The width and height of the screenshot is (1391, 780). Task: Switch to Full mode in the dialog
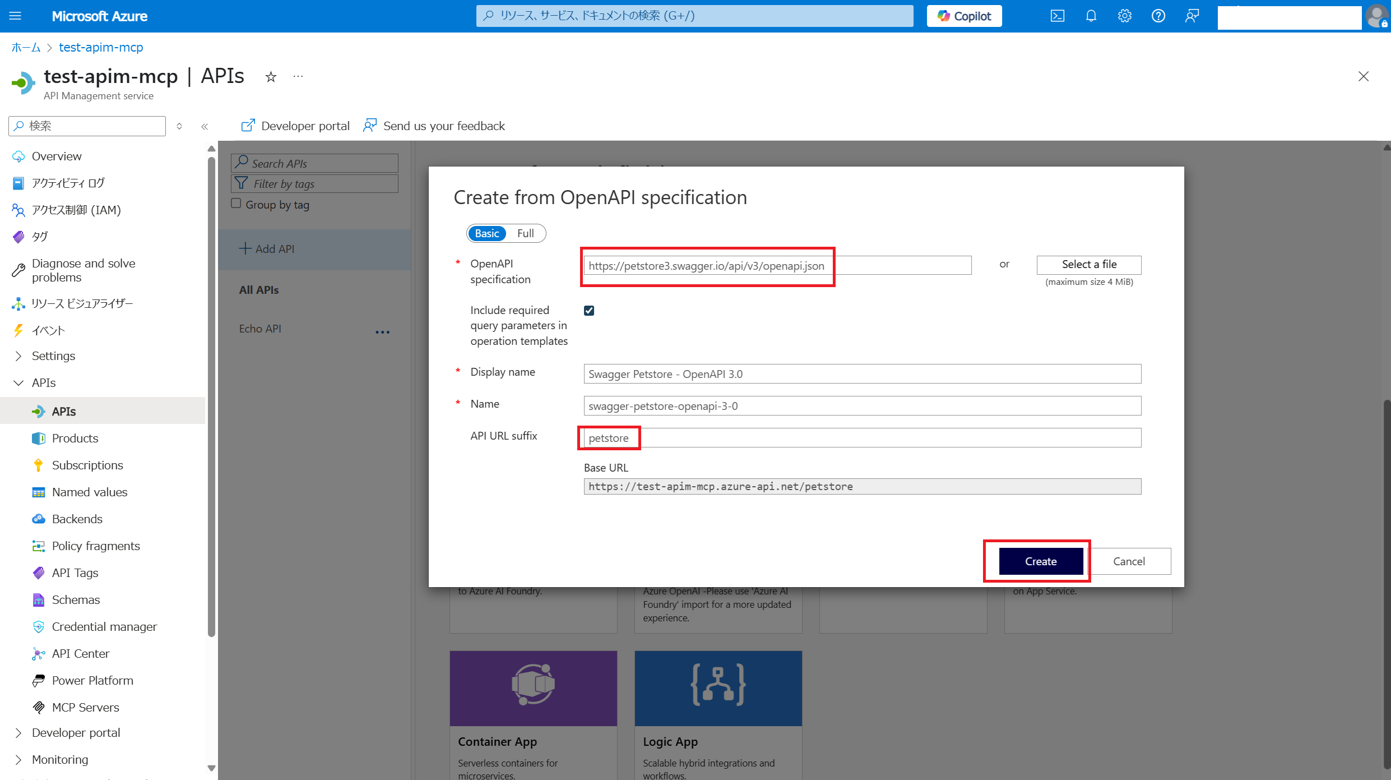click(x=525, y=233)
